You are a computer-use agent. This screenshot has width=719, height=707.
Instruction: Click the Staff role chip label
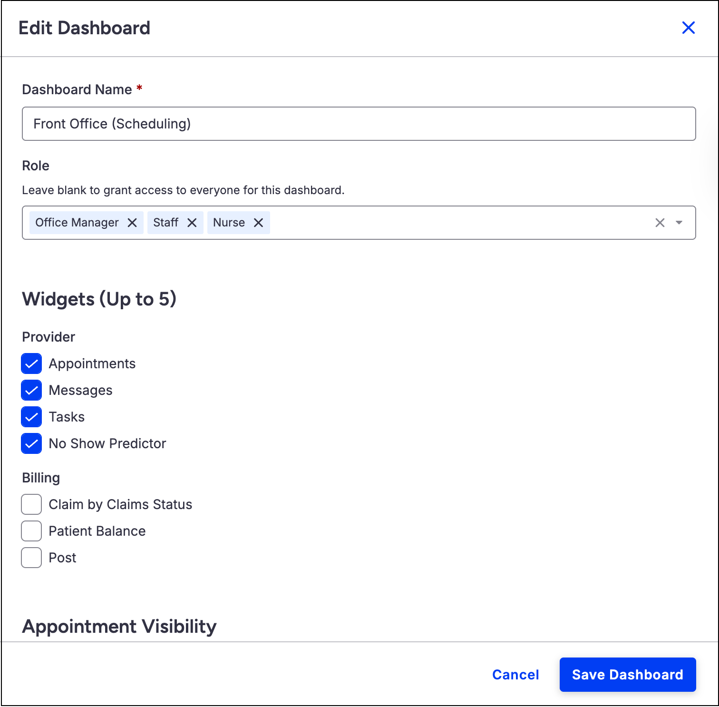165,223
